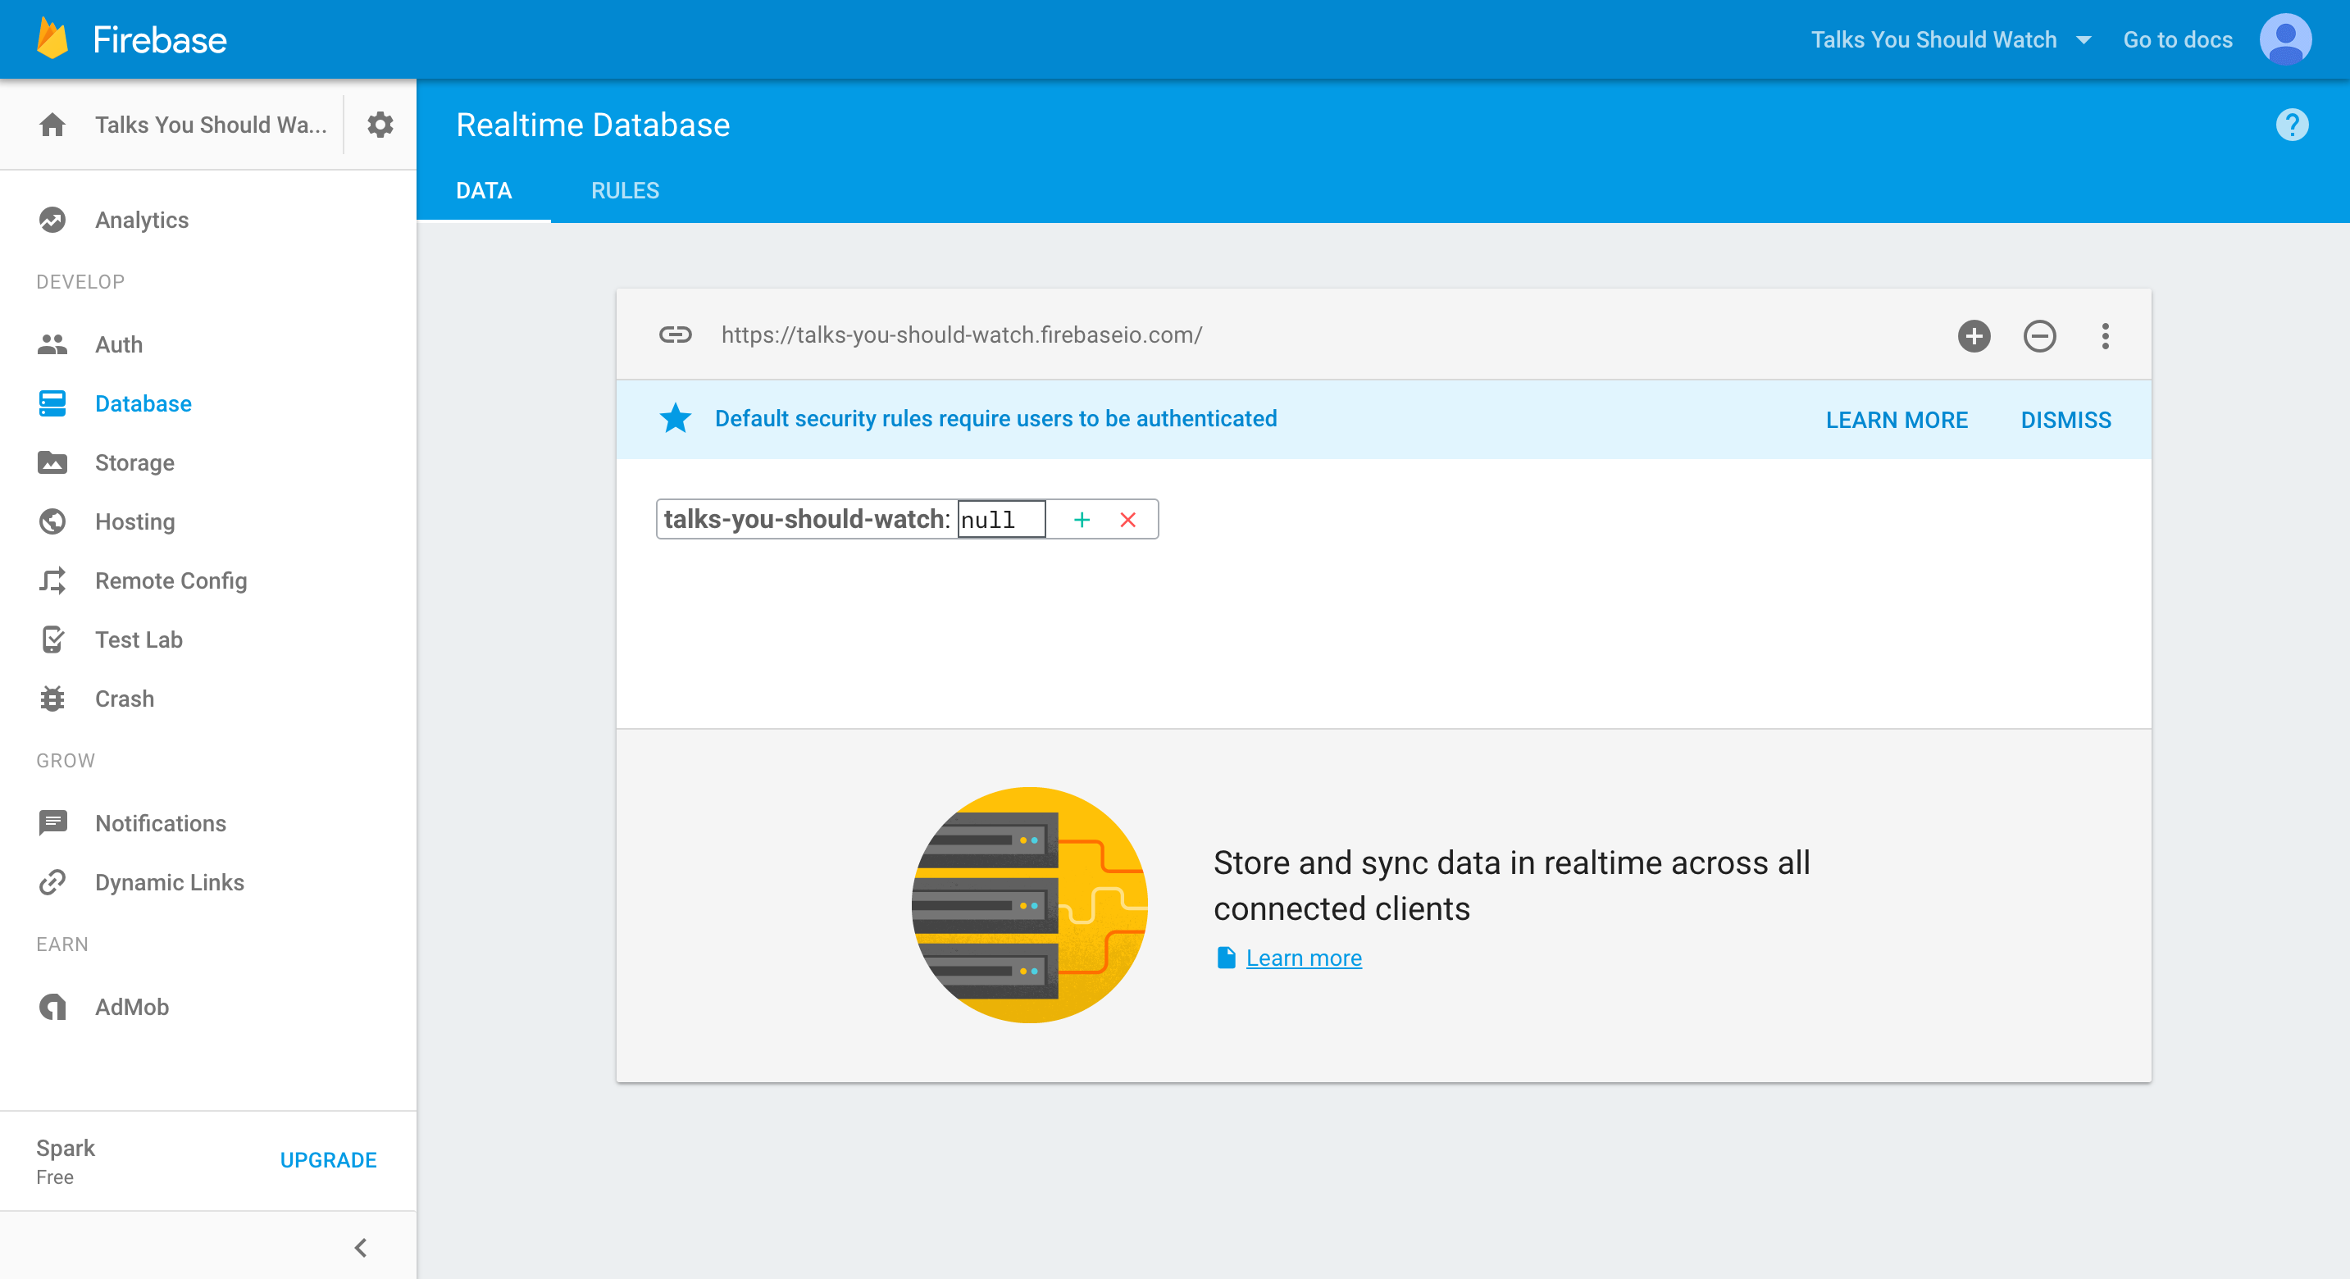Go to AdMob under Earn

coord(131,1007)
